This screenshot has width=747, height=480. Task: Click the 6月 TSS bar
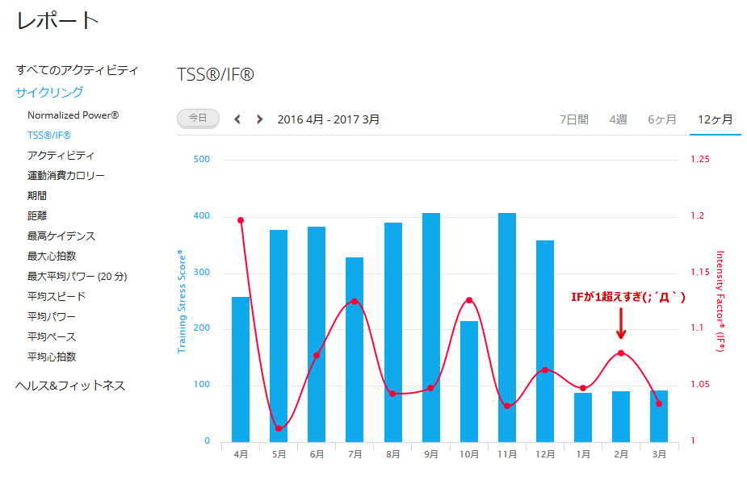pos(317,335)
